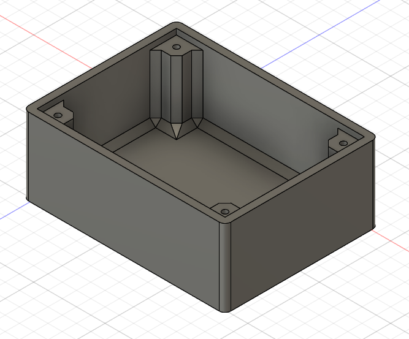Select the rounded front vertical corner fillet
The width and height of the screenshot is (409, 339).
pos(225,267)
